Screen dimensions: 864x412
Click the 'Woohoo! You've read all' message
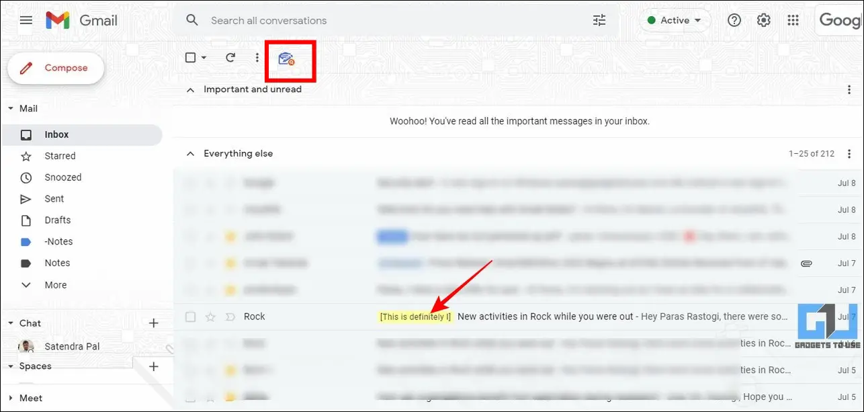519,122
